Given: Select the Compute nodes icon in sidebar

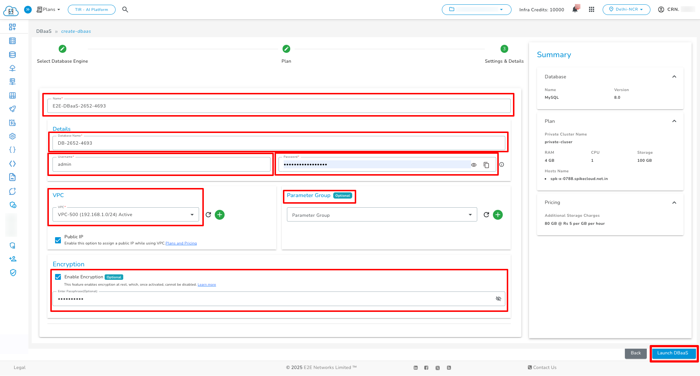Looking at the screenshot, I should click(x=12, y=41).
